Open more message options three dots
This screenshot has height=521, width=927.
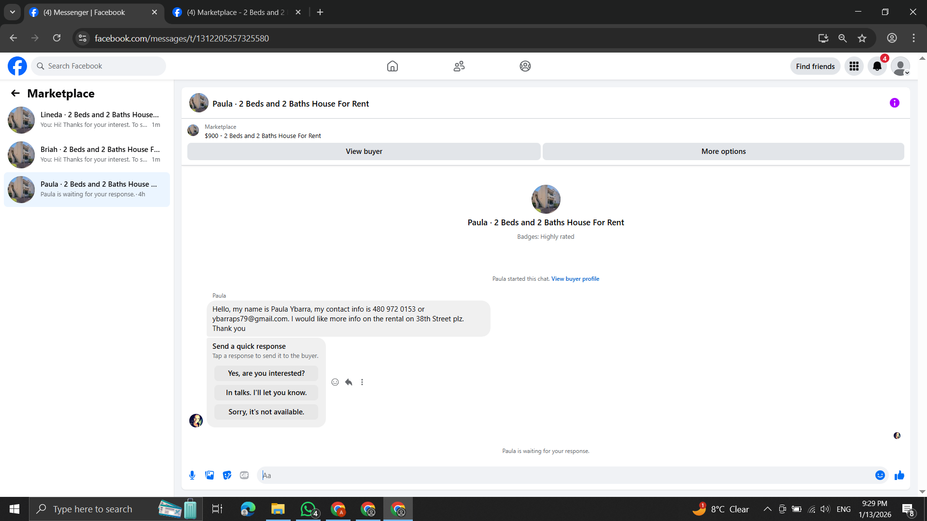(362, 382)
